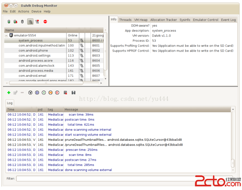
Task: Click the red Stop Process icon
Action: [45, 22]
